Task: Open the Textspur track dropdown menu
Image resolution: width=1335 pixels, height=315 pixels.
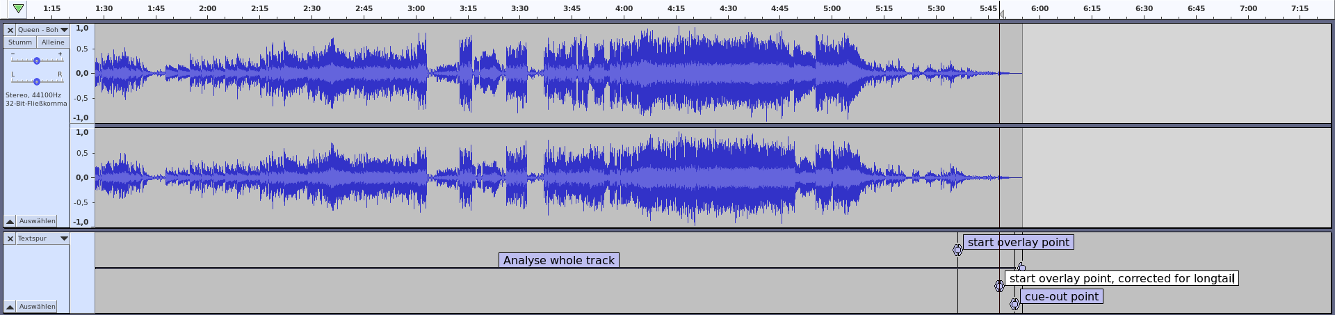Action: (64, 239)
